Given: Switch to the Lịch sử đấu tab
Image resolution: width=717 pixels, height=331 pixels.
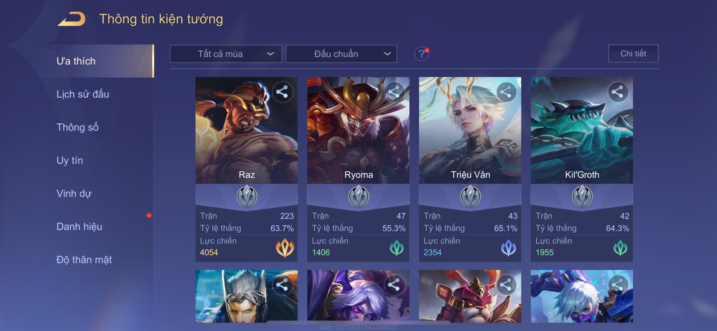Looking at the screenshot, I should [x=83, y=94].
